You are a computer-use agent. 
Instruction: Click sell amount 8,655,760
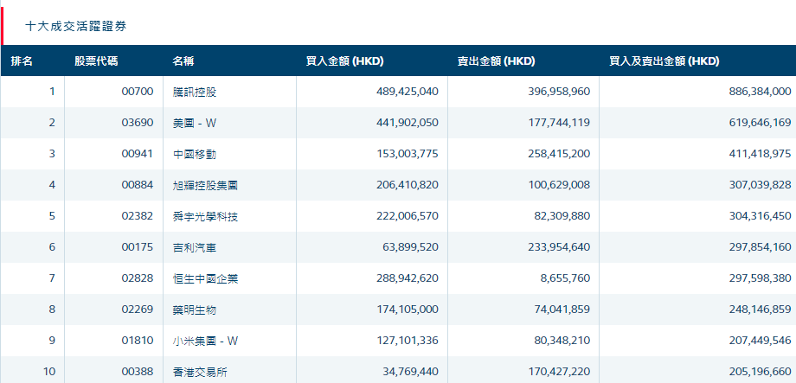pyautogui.click(x=565, y=278)
